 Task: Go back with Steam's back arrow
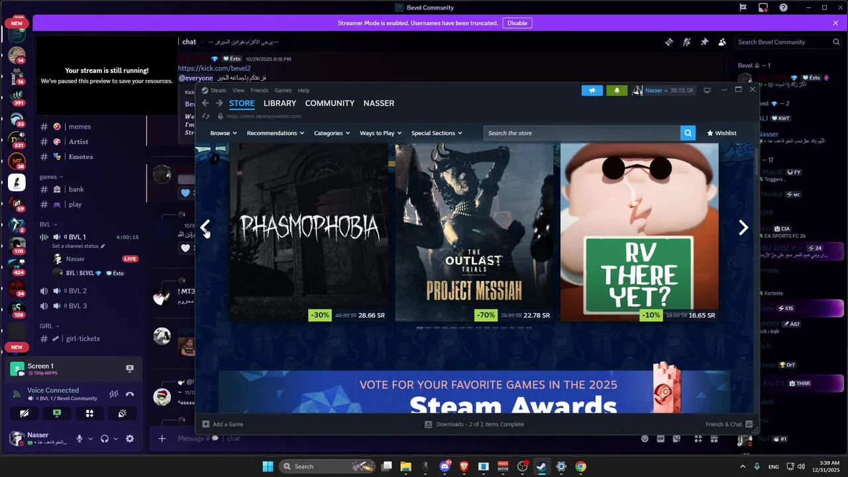click(x=205, y=103)
